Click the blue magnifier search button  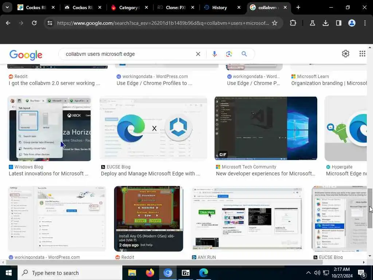click(244, 54)
